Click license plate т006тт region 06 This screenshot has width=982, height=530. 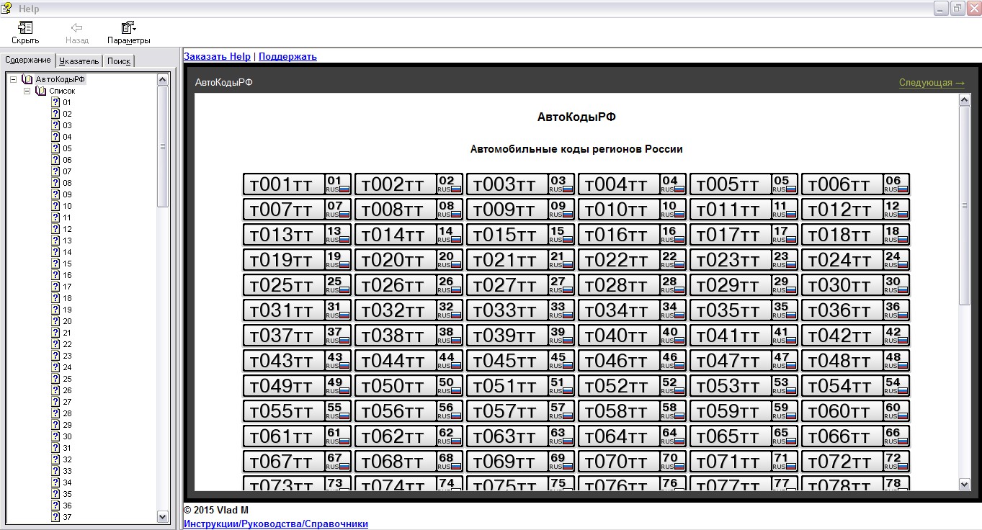pos(855,184)
